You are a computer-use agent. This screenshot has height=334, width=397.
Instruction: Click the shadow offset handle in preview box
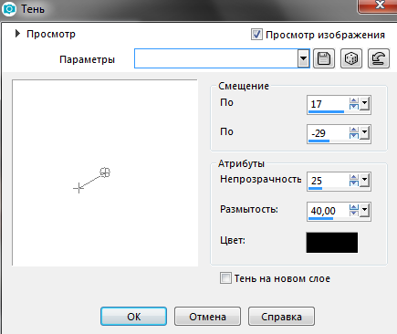(105, 172)
